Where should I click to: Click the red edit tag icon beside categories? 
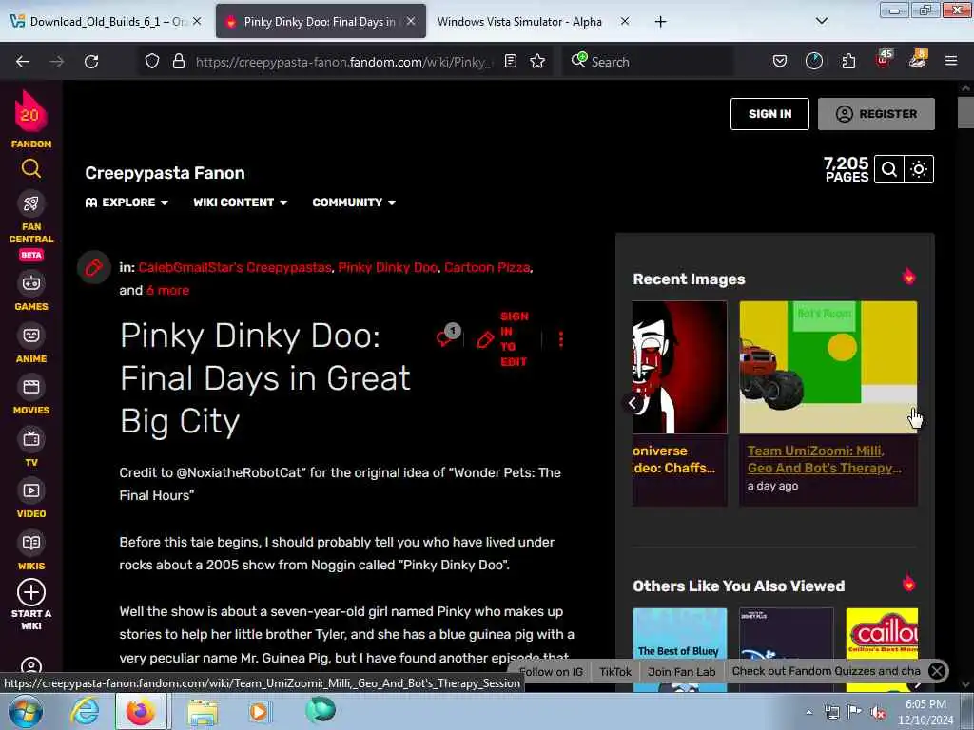pos(94,267)
